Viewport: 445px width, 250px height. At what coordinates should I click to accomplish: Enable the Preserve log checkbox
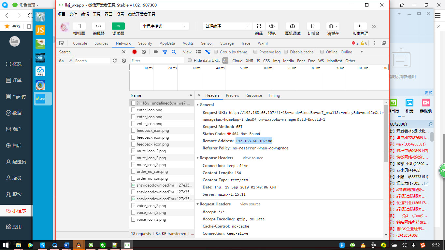255,52
